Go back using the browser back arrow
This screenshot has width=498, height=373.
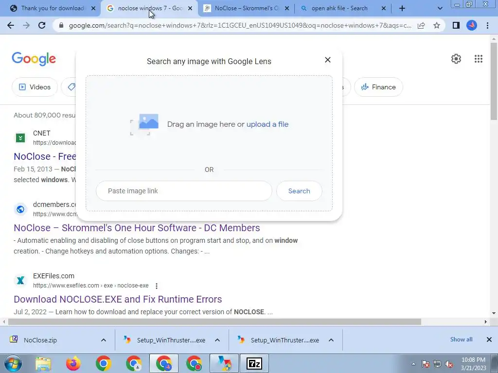[x=11, y=25]
